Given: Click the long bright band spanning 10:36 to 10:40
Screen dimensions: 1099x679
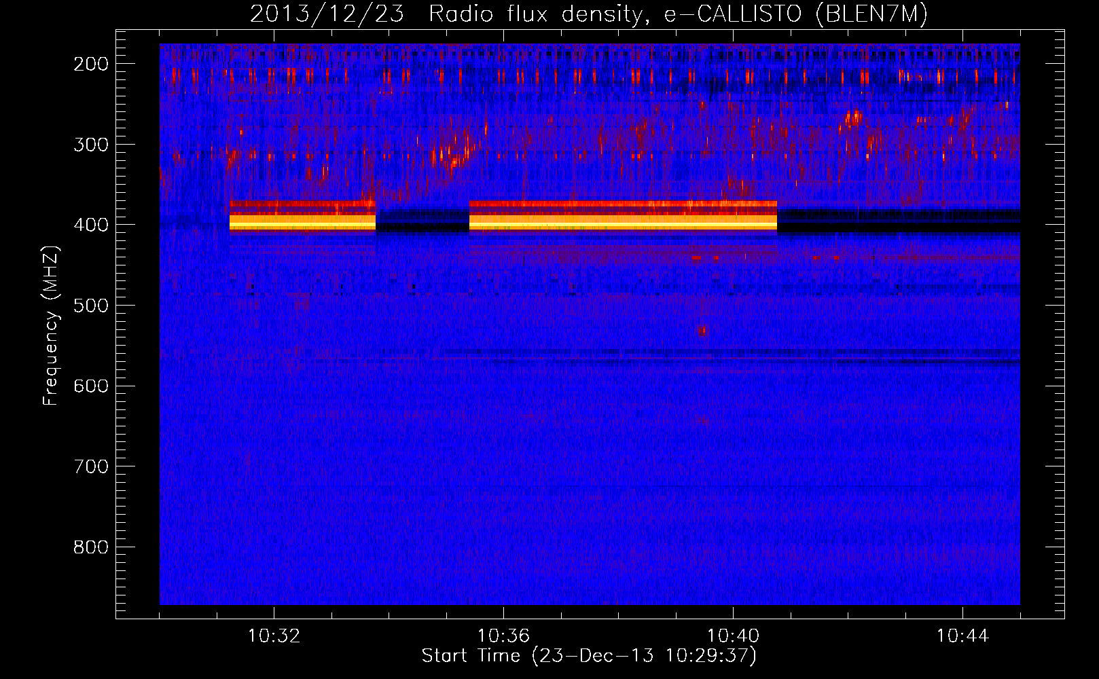Looking at the screenshot, I should pyautogui.click(x=623, y=217).
